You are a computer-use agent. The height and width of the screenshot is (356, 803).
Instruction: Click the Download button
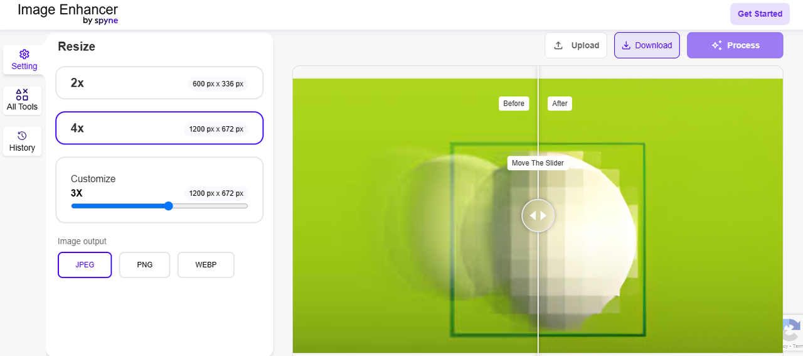click(647, 45)
